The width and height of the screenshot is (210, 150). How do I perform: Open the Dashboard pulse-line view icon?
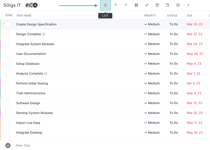point(147,5)
